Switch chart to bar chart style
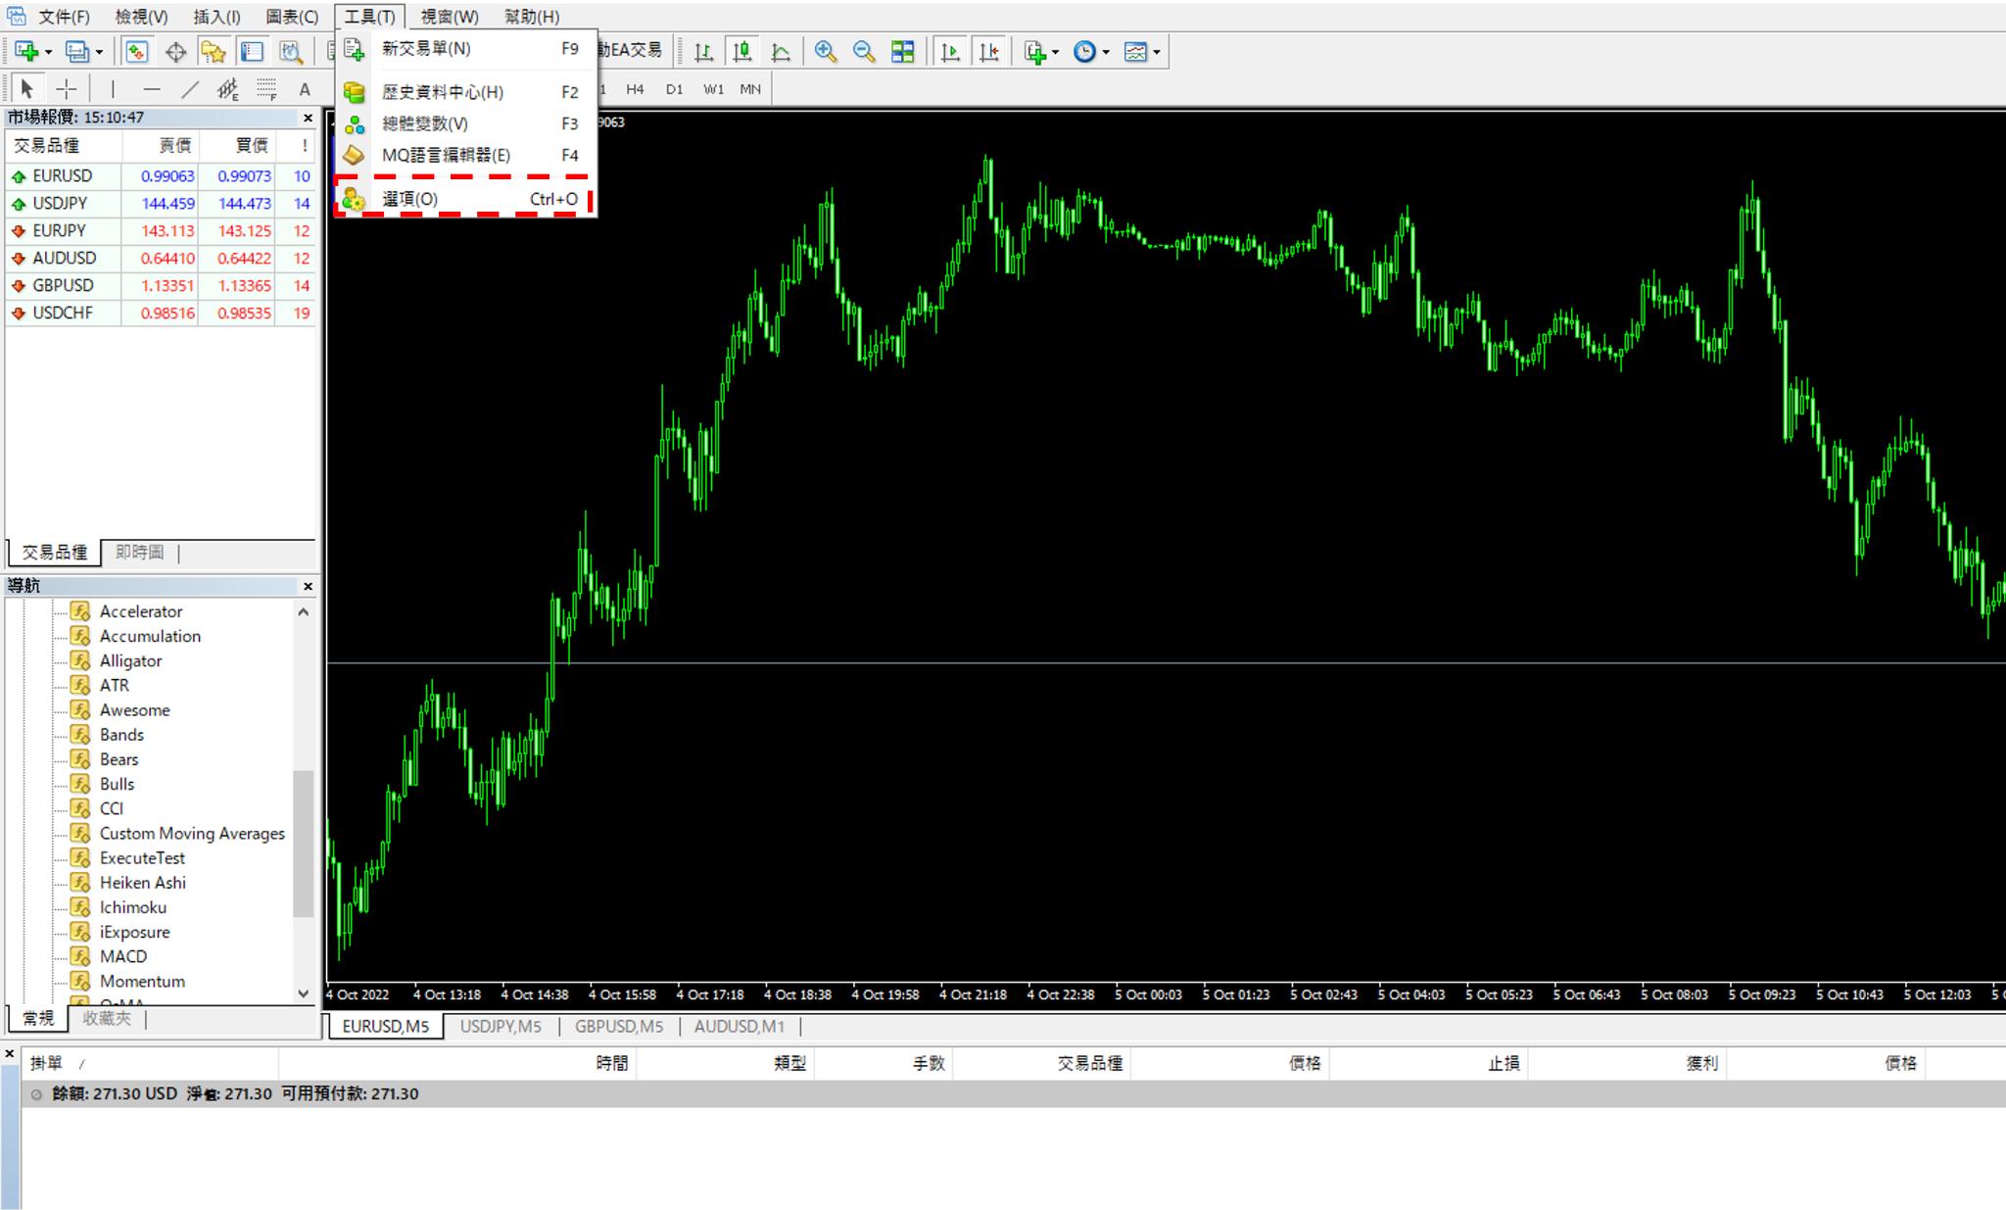This screenshot has height=1210, width=2006. 703,52
